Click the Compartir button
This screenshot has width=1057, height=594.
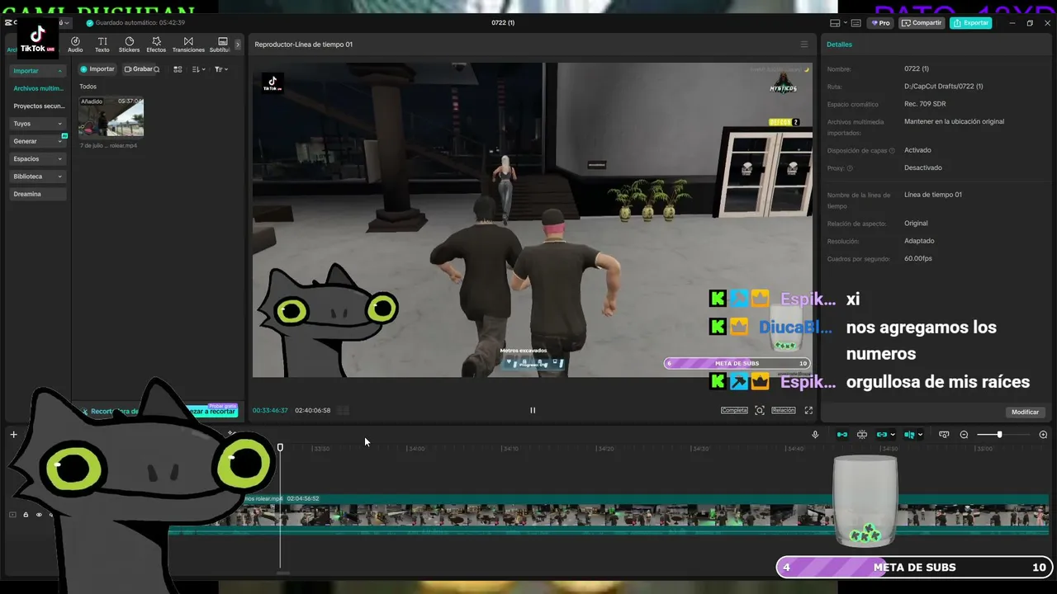[922, 23]
